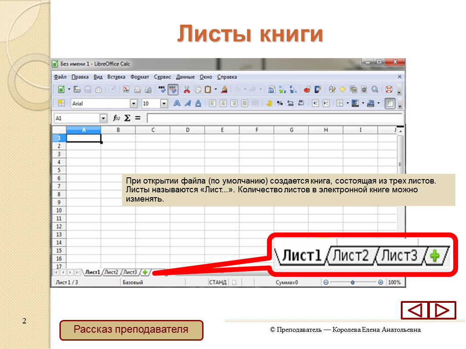Image resolution: width=466 pixels, height=349 pixels.
Task: Apply Percent number format icon
Action: (280, 103)
